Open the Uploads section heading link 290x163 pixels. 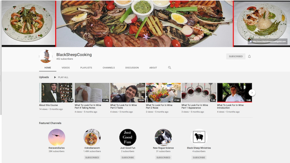click(x=44, y=77)
